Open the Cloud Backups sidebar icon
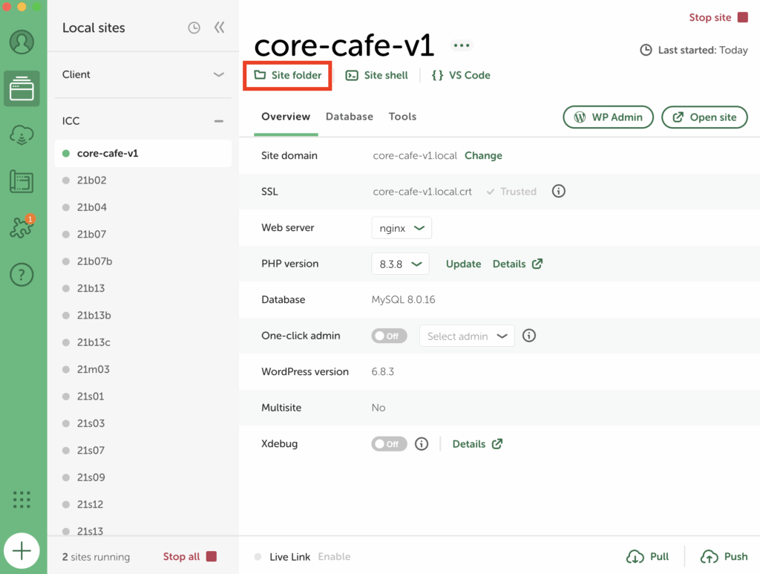 22,134
